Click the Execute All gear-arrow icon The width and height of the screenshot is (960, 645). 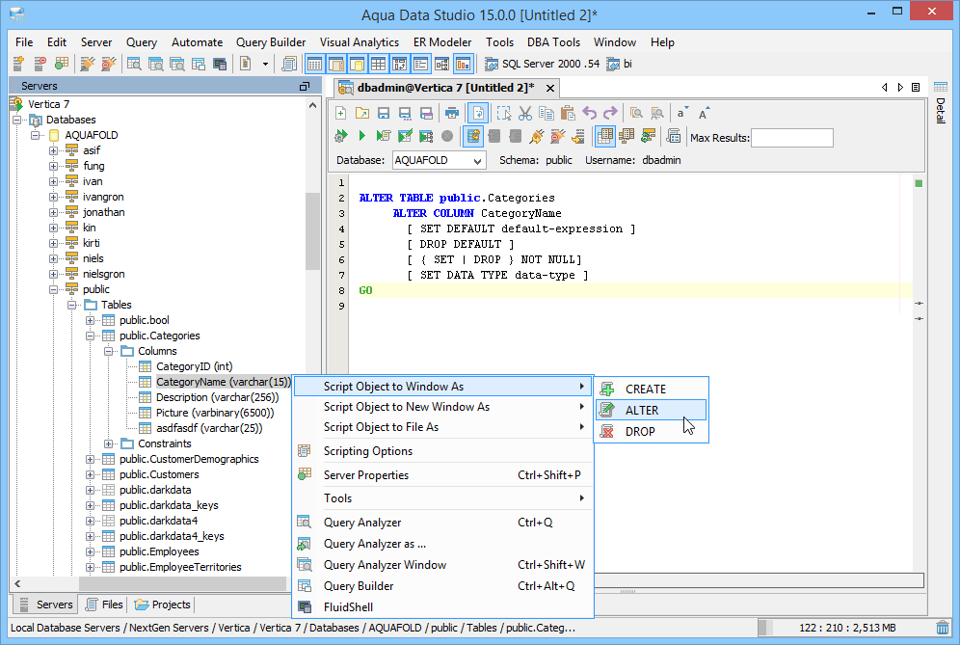point(341,136)
